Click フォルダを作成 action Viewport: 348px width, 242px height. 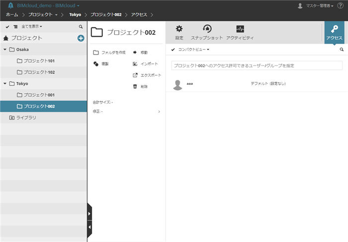click(x=109, y=53)
